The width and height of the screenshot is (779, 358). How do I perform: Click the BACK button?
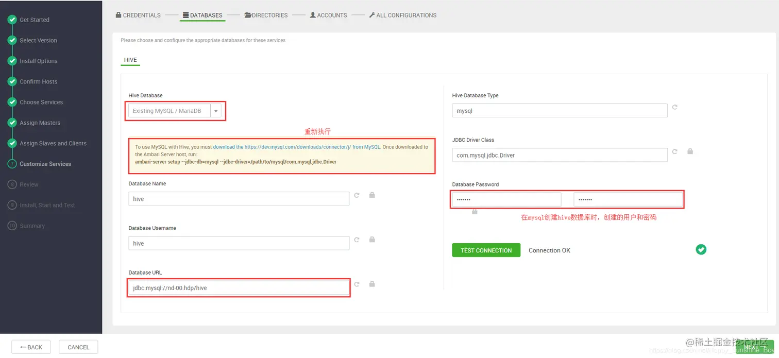click(x=31, y=347)
